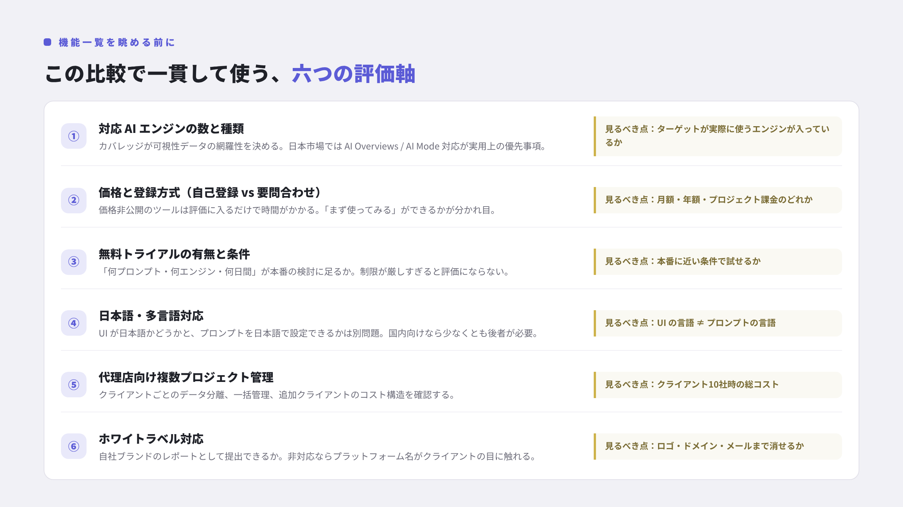
Task: Click the note about ターゲットが実際に使うエンジン
Action: coord(718,136)
